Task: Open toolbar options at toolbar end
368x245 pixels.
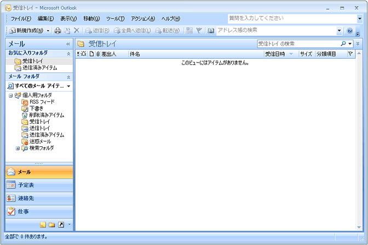Action: 358,34
